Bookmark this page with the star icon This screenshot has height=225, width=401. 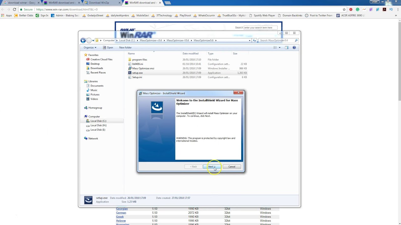(x=344, y=9)
